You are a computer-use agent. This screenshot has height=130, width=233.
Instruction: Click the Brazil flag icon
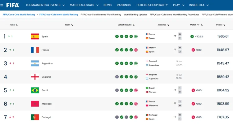pyautogui.click(x=35, y=90)
